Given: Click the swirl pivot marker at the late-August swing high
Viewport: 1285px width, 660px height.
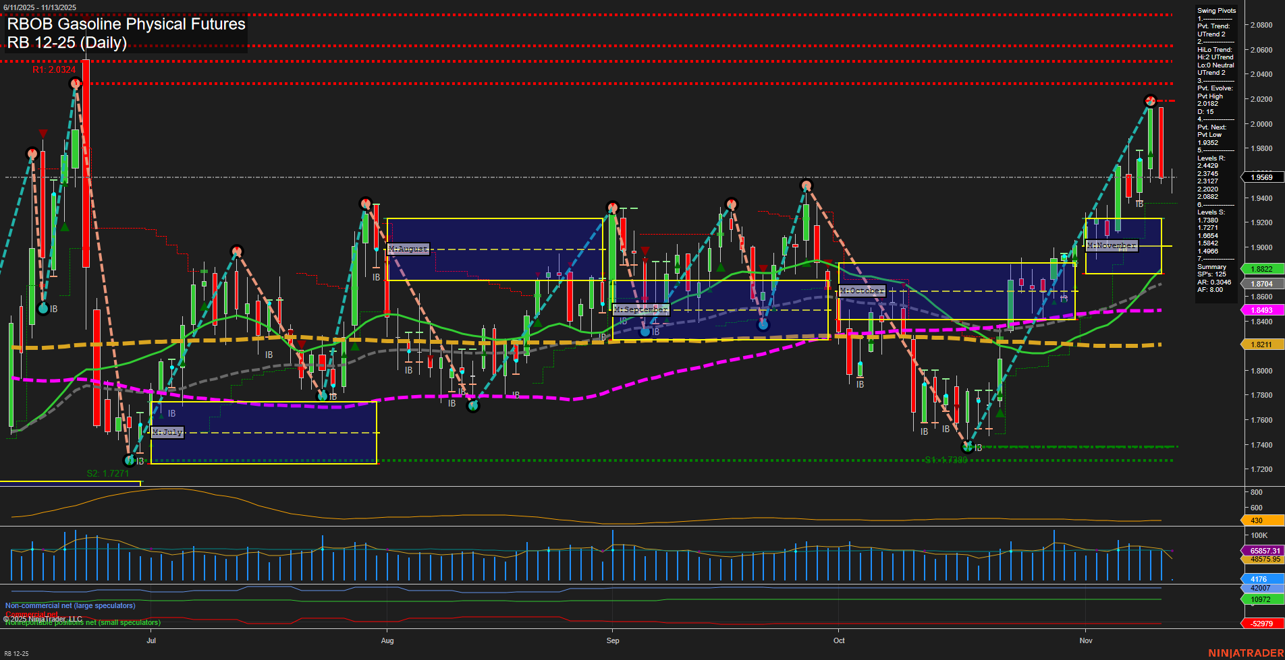Looking at the screenshot, I should click(x=611, y=208).
